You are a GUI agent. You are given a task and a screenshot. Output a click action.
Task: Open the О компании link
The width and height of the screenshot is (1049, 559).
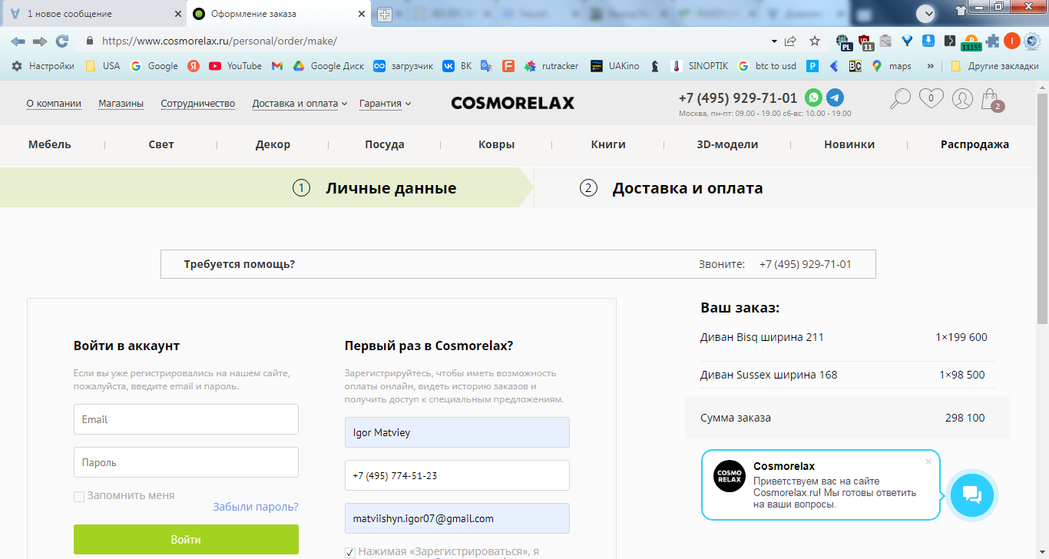pos(54,104)
